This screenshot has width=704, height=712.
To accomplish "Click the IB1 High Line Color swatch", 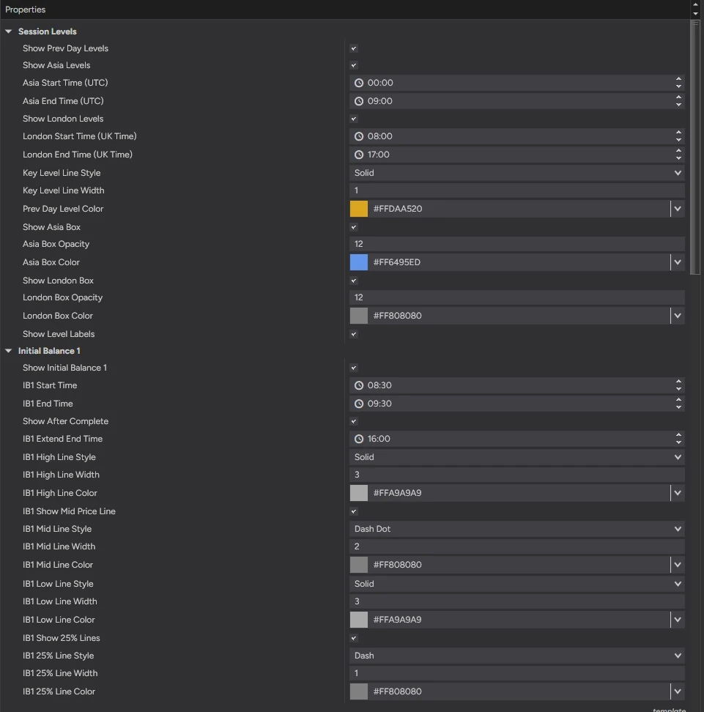I will [359, 493].
